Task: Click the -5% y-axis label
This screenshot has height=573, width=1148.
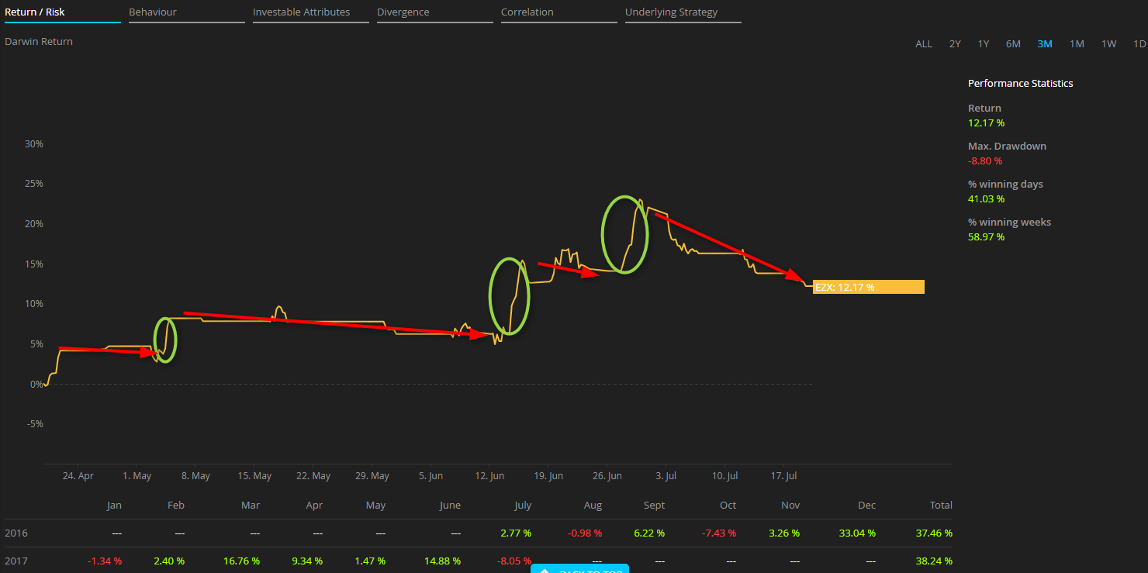Action: (34, 423)
